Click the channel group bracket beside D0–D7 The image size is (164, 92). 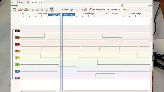pos(13,54)
